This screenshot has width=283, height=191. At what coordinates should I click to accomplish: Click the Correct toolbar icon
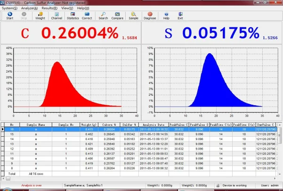coord(87,16)
